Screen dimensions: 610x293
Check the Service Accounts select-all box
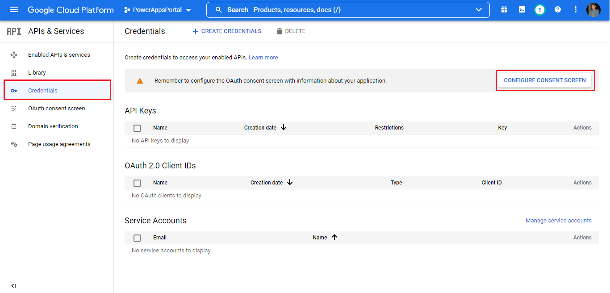coord(137,238)
